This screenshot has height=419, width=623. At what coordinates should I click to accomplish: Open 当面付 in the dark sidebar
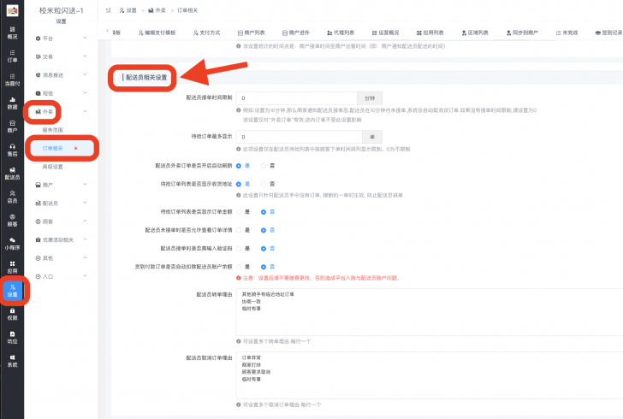[12, 80]
